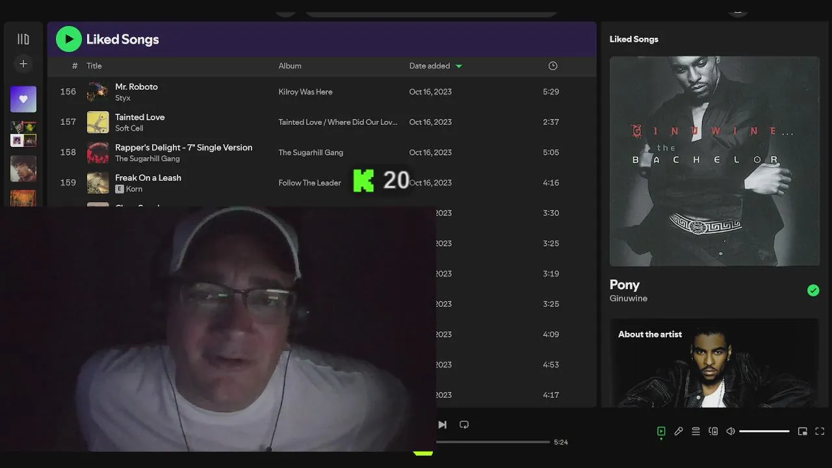This screenshot has height=468, width=832.
Task: Open the Korn artist link
Action: coord(135,189)
